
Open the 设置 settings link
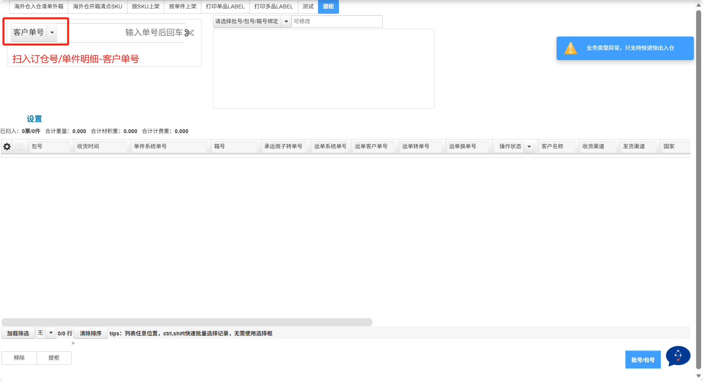[x=34, y=119]
